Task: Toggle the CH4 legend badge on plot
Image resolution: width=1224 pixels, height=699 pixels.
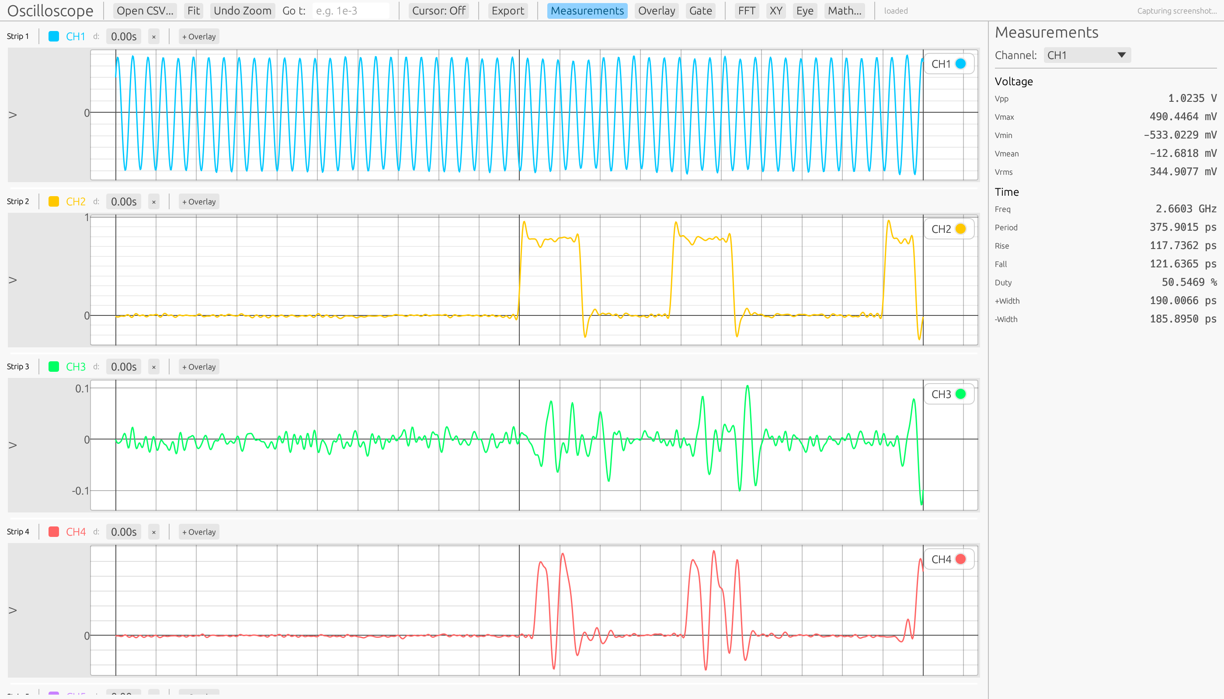Action: (949, 559)
